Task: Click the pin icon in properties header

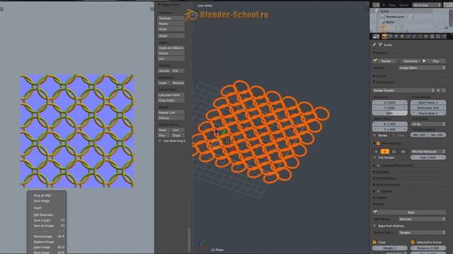Action: coord(374,44)
